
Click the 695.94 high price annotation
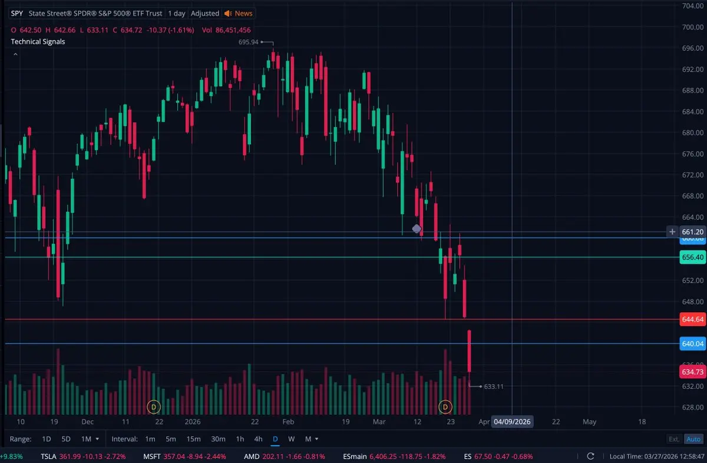click(249, 42)
